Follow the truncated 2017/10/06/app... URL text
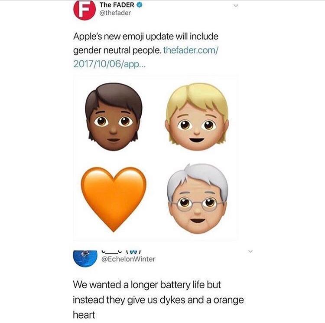Viewport: 325px width, 323px height. point(110,64)
